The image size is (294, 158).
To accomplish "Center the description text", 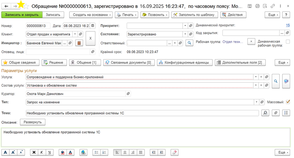I will coord(125,152).
